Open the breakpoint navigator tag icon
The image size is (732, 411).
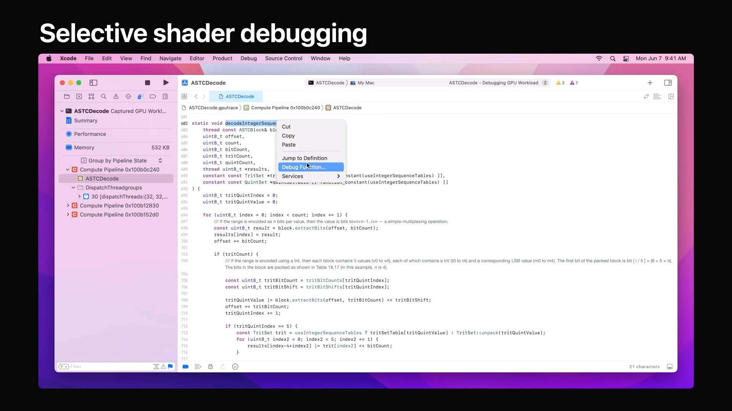coord(152,97)
